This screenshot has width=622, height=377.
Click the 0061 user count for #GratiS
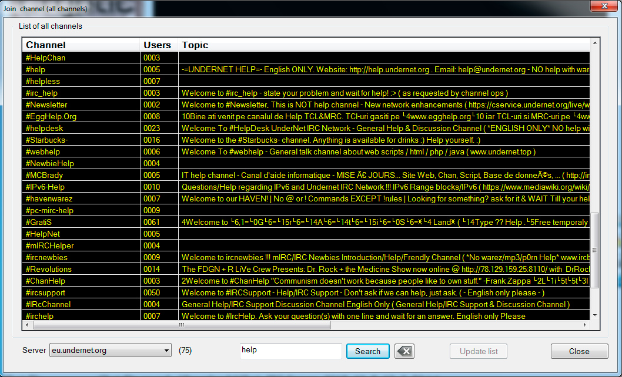[x=152, y=223]
